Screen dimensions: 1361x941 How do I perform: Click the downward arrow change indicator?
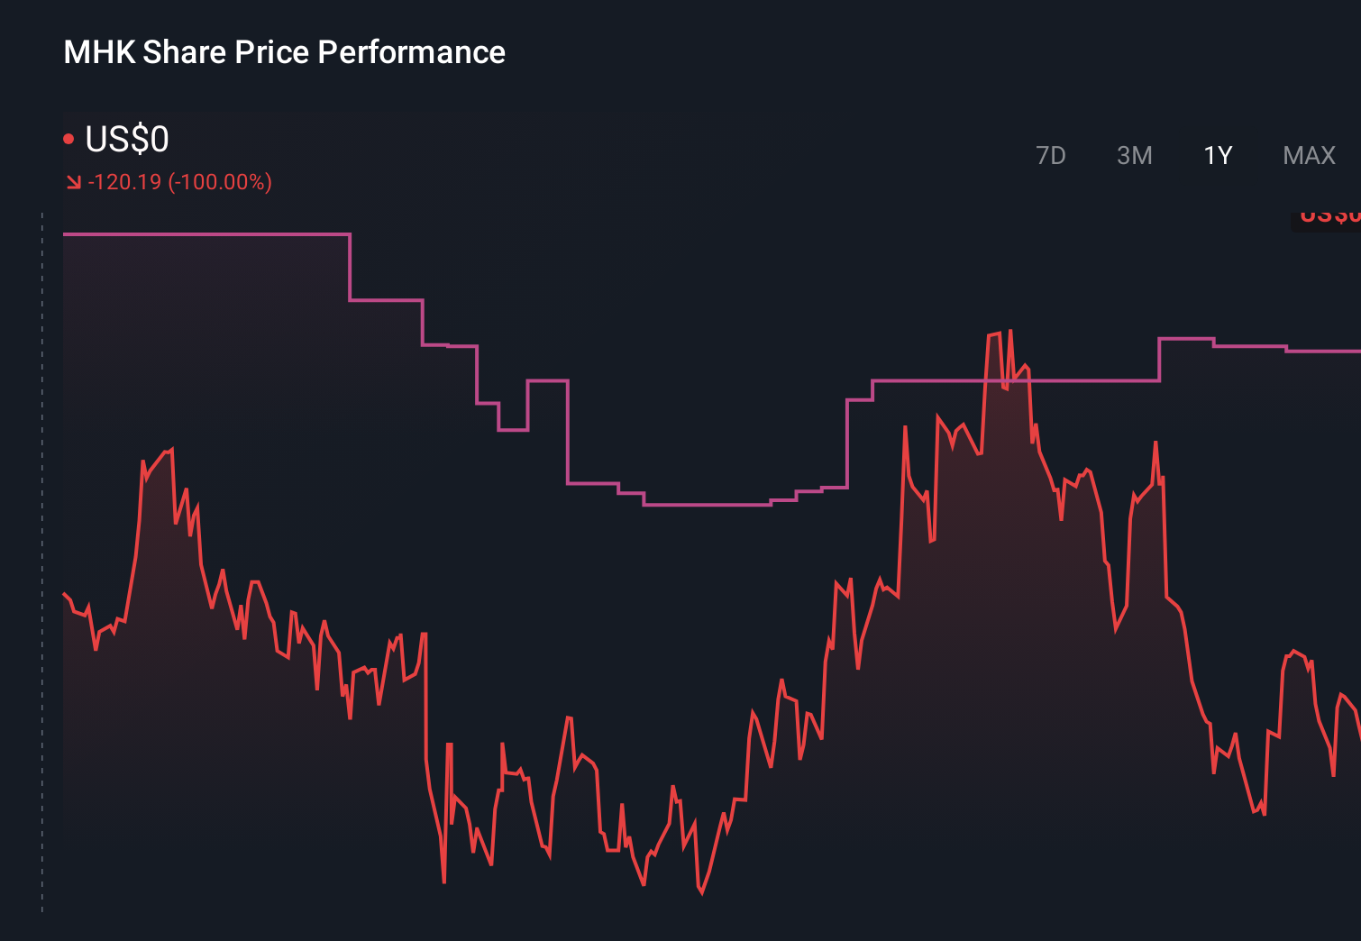click(72, 181)
